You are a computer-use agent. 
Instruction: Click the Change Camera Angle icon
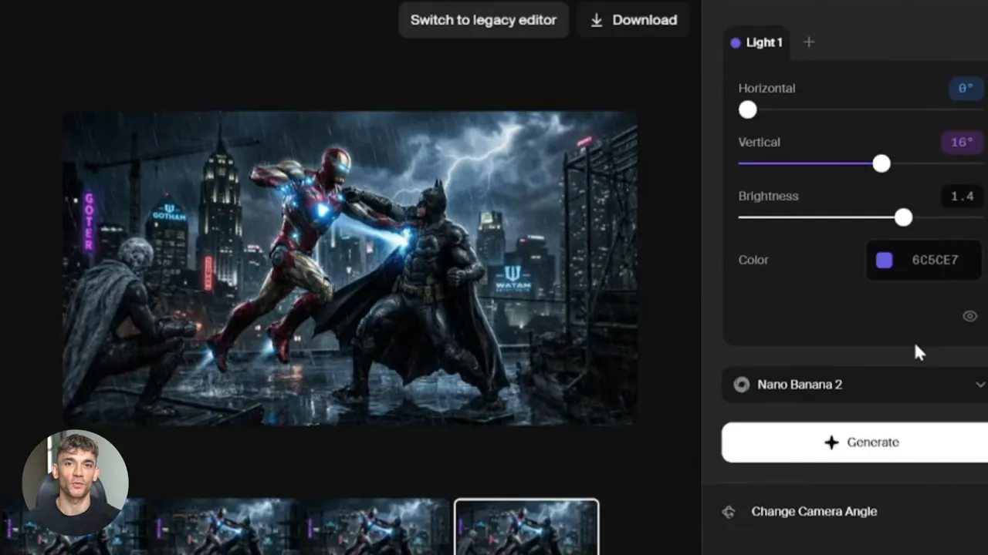click(729, 512)
